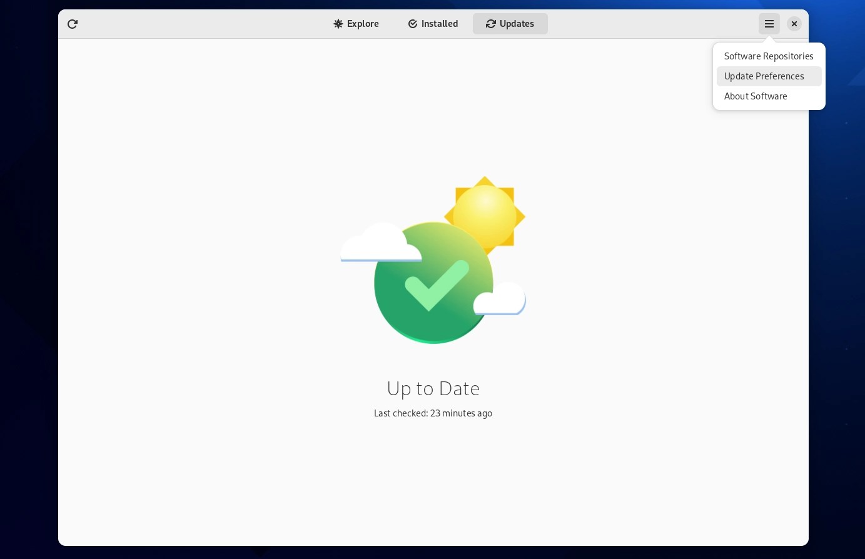865x559 pixels.
Task: Select the Updates tab
Action: (x=510, y=24)
